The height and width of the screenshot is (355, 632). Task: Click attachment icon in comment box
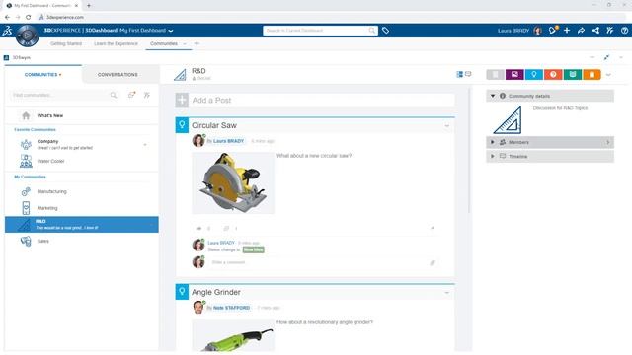(433, 263)
